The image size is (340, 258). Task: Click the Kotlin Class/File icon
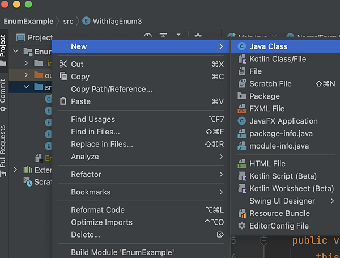pyautogui.click(x=242, y=59)
